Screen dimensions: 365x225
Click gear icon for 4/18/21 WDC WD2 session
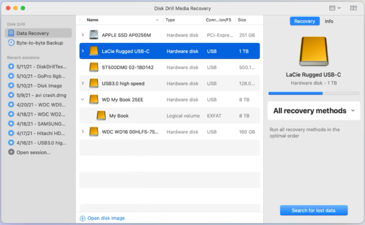coord(11,114)
